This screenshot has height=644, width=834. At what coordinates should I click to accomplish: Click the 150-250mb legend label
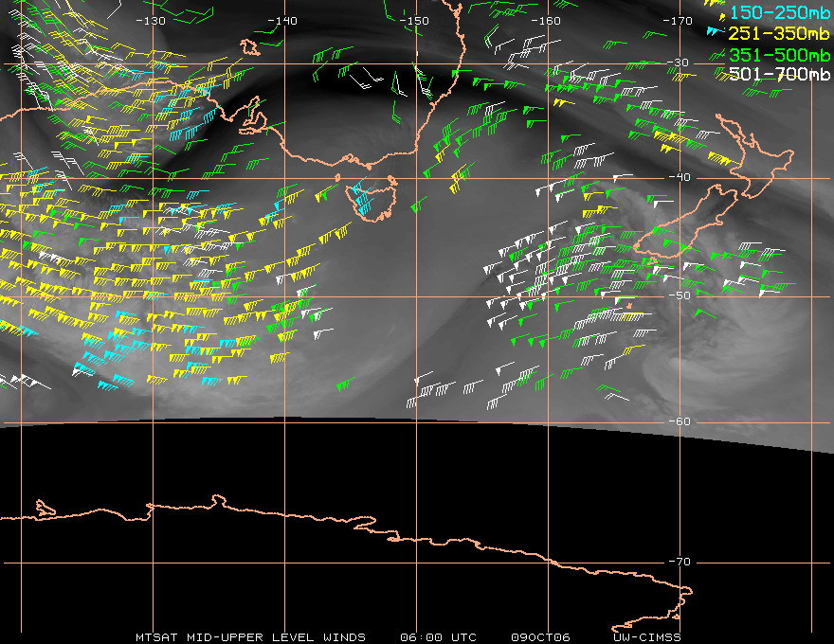point(780,12)
